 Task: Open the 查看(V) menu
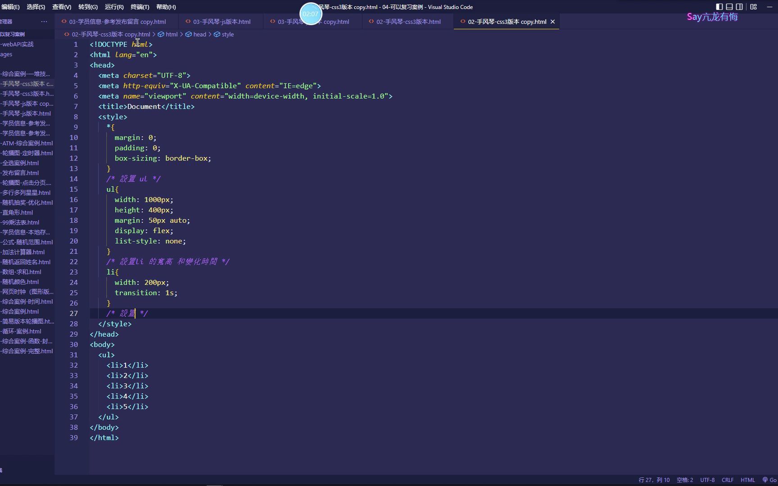[x=62, y=7]
